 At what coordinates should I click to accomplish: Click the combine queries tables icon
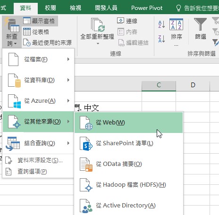pyautogui.click(x=13, y=144)
